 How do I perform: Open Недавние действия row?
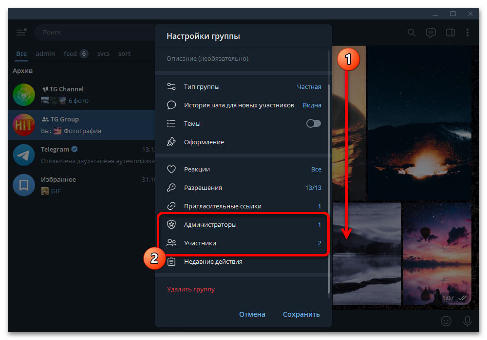pyautogui.click(x=244, y=261)
